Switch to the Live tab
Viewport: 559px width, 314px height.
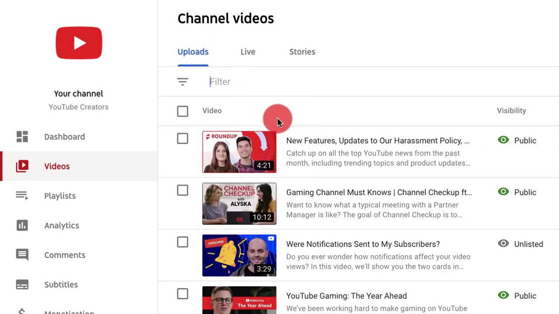[248, 52]
